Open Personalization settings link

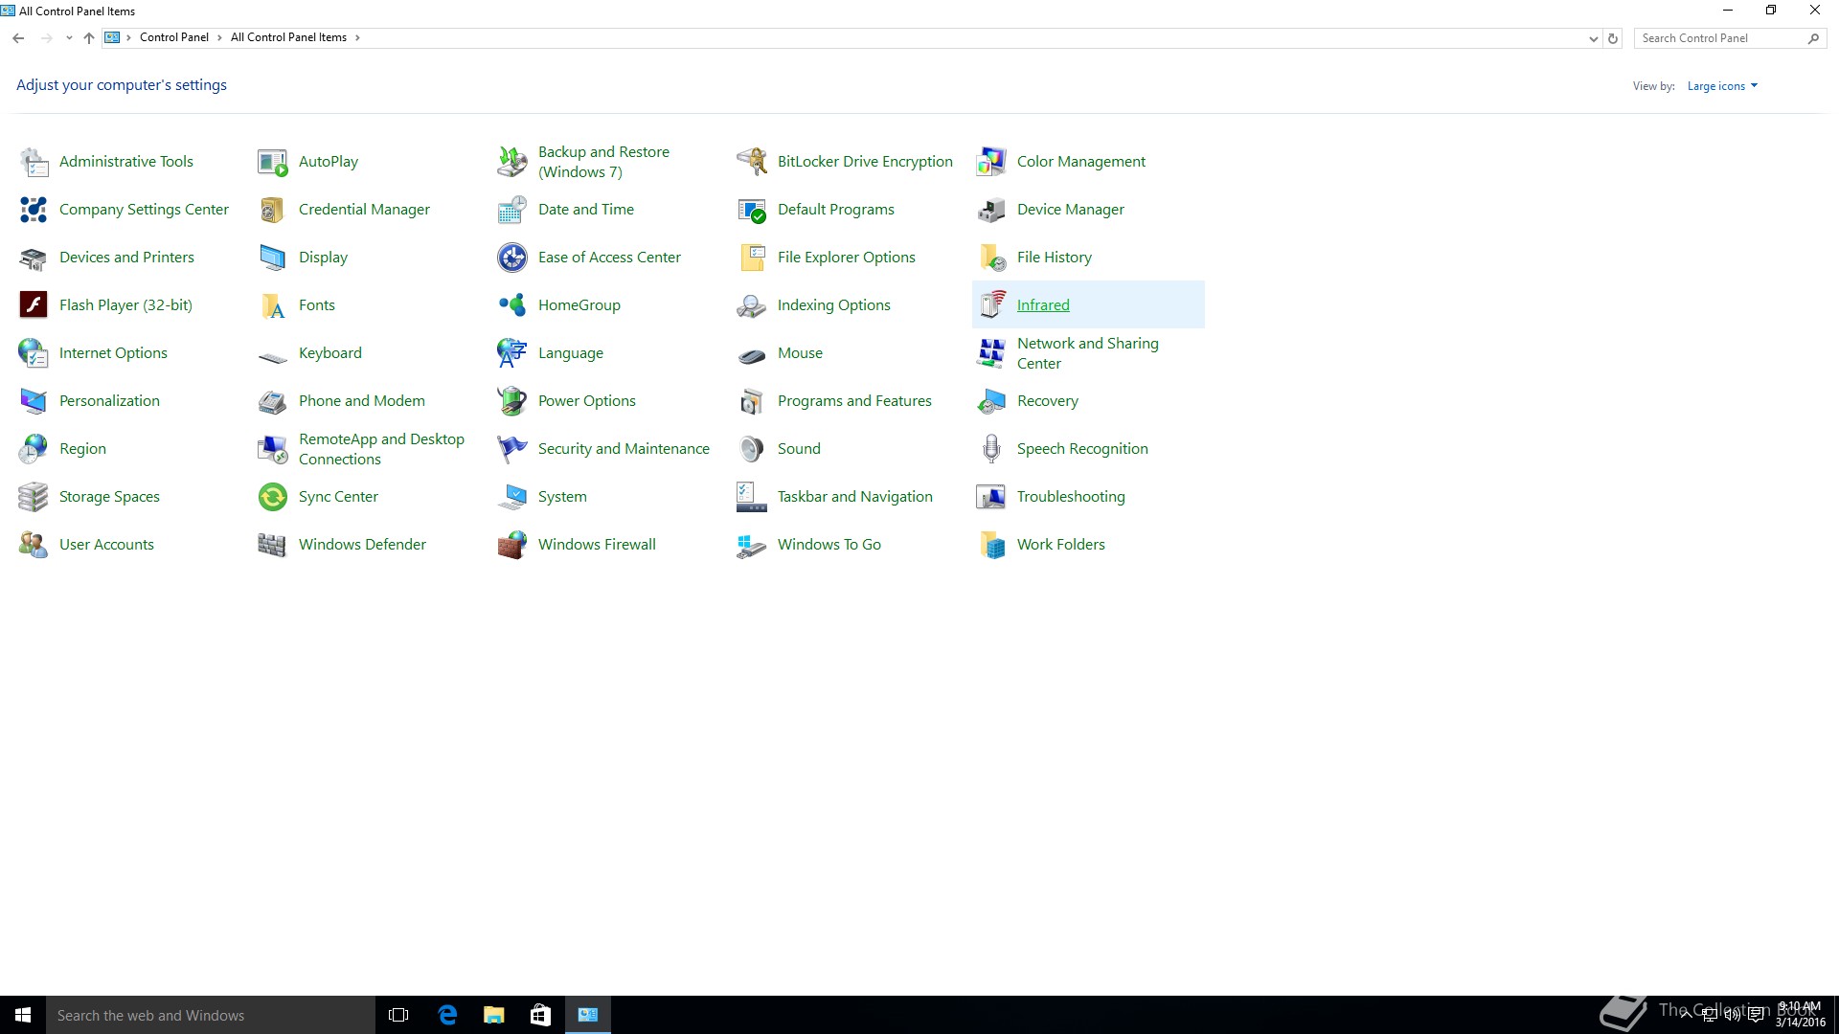point(109,401)
